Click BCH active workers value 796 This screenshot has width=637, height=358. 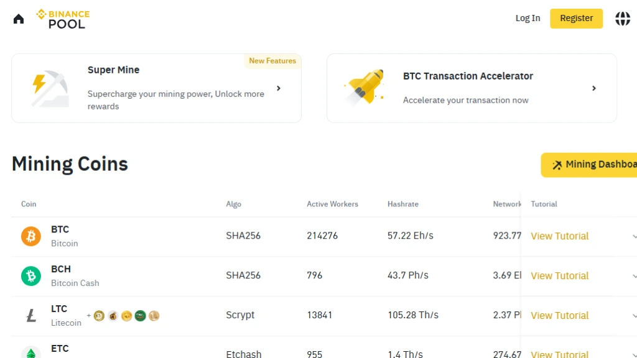[x=314, y=275]
